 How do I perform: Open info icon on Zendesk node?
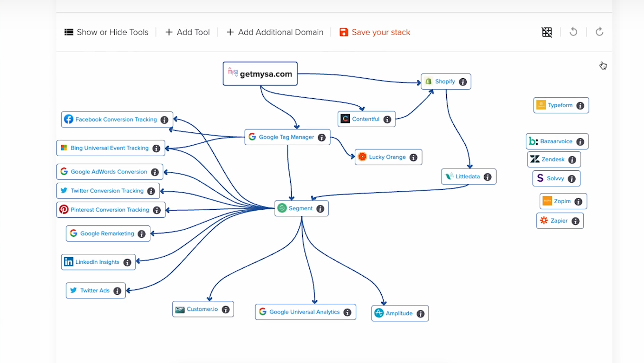click(x=572, y=160)
